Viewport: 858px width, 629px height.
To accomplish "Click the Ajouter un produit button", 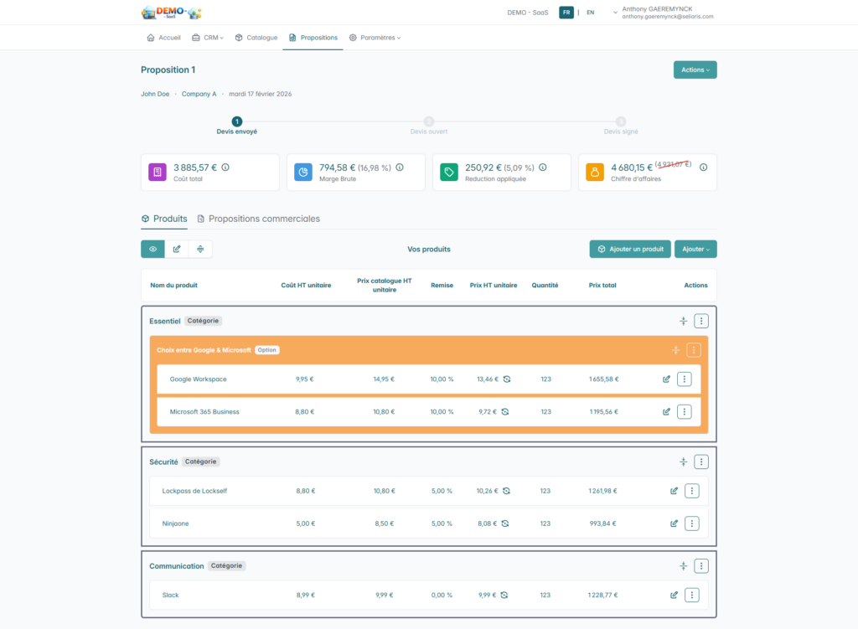I will [629, 249].
